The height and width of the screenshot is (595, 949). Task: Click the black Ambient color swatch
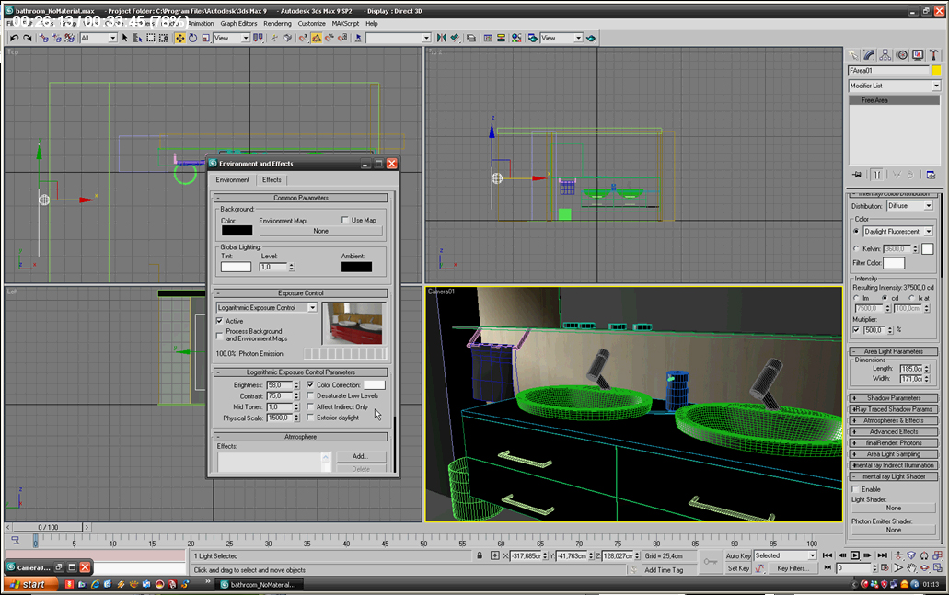pyautogui.click(x=356, y=267)
